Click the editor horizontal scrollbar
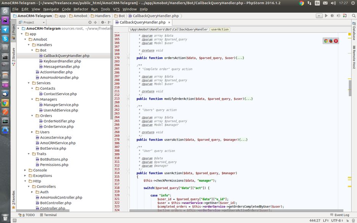357x223 pixels. (x=236, y=211)
